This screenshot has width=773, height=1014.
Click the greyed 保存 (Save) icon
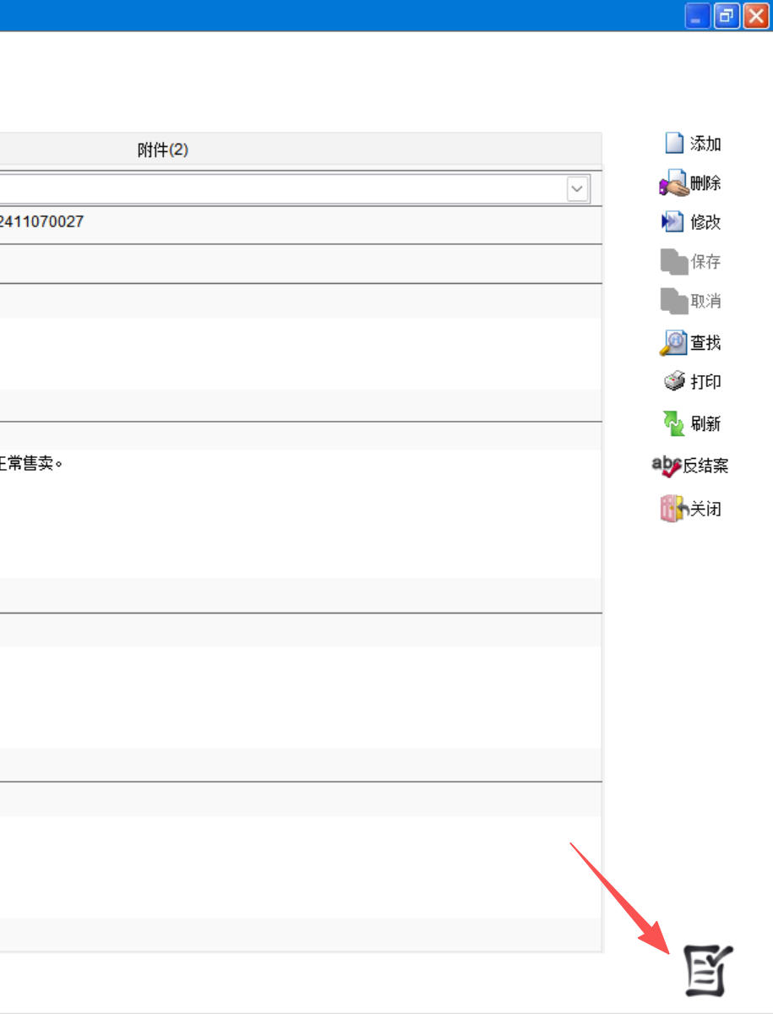coord(674,262)
